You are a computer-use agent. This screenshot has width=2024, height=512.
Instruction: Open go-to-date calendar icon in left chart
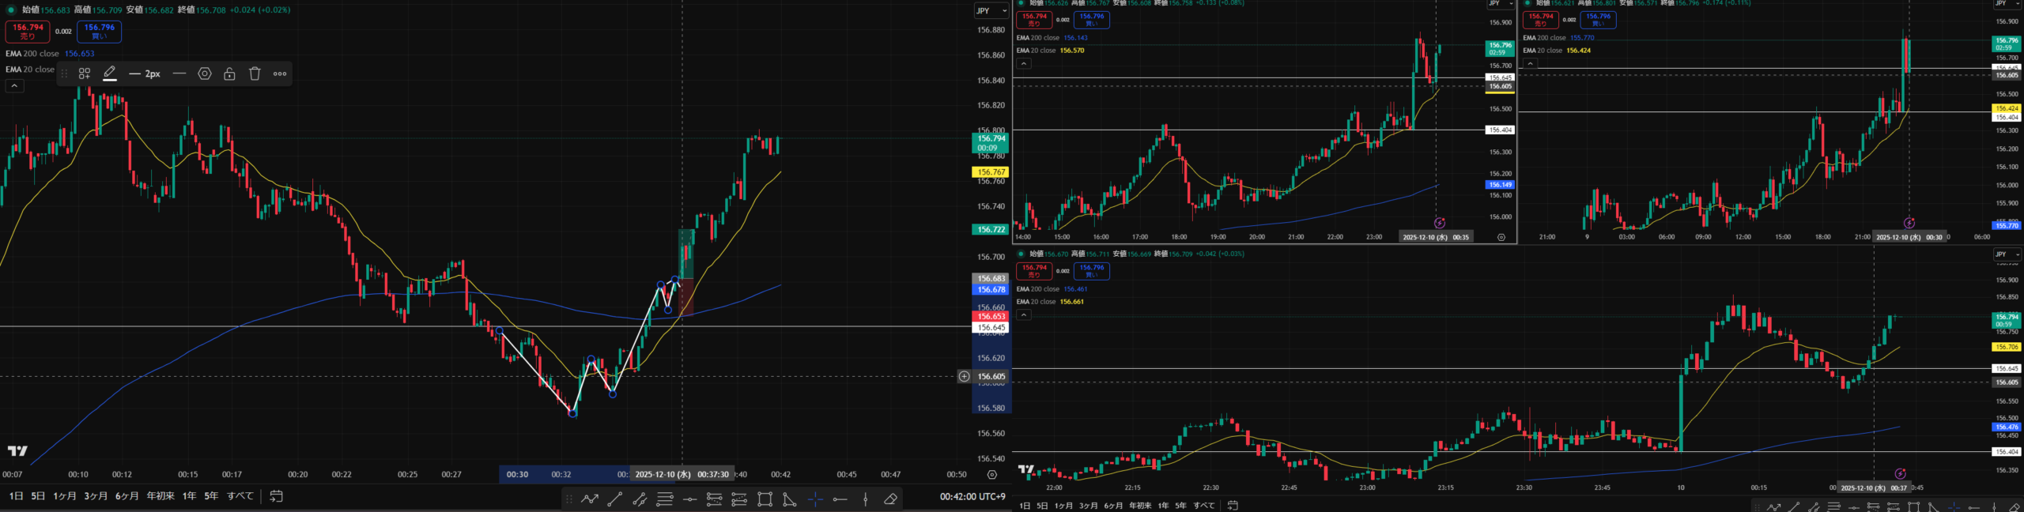[276, 496]
